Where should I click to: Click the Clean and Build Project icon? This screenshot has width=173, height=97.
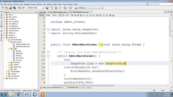point(56,8)
